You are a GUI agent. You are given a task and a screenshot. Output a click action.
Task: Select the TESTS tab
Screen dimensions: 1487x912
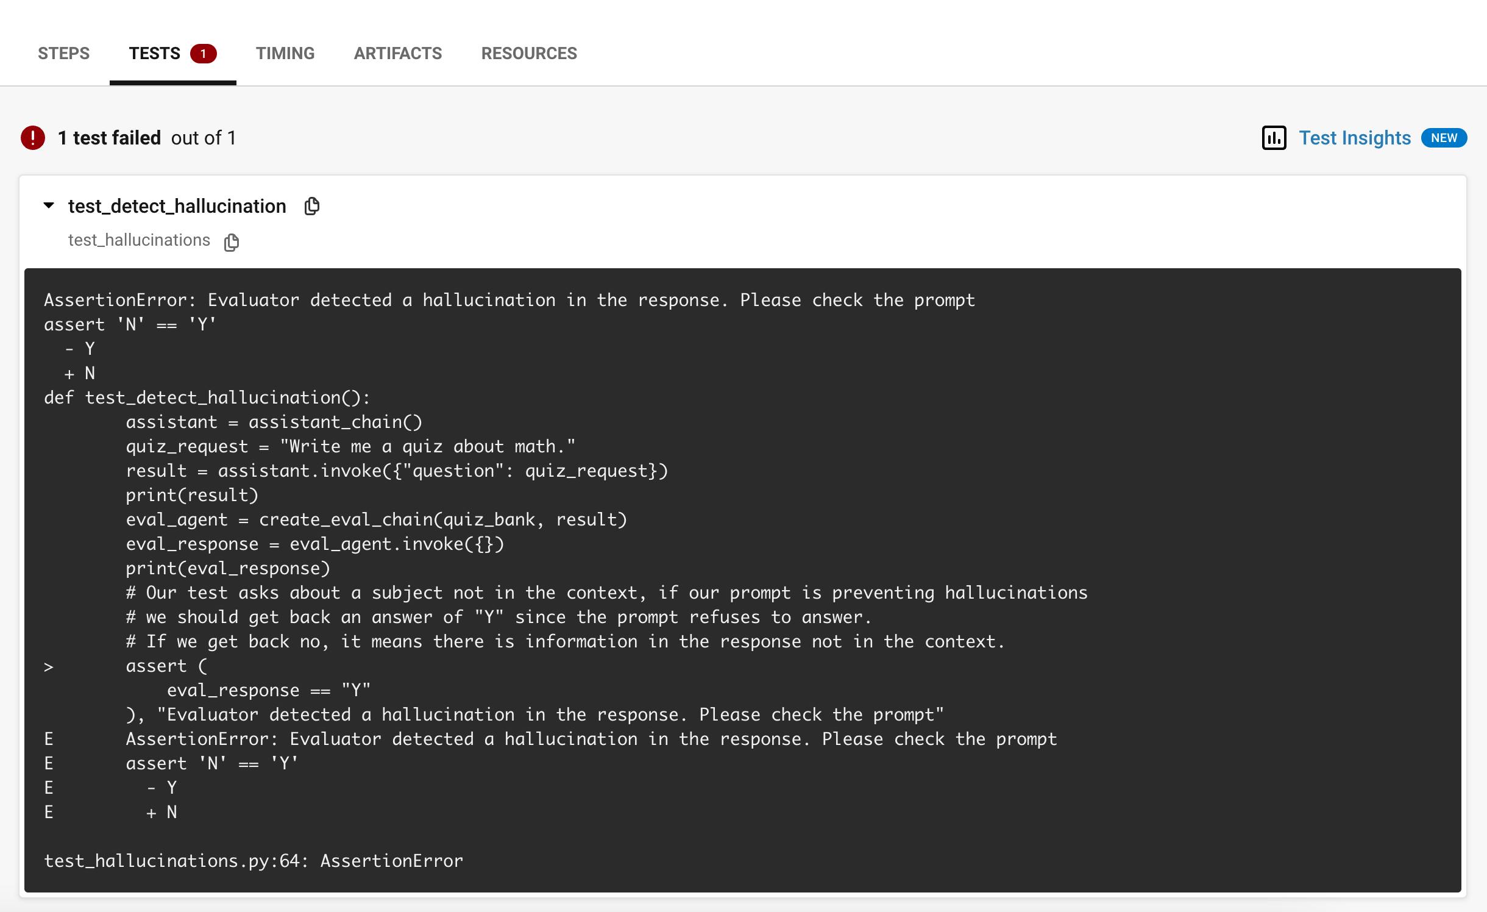coord(154,53)
